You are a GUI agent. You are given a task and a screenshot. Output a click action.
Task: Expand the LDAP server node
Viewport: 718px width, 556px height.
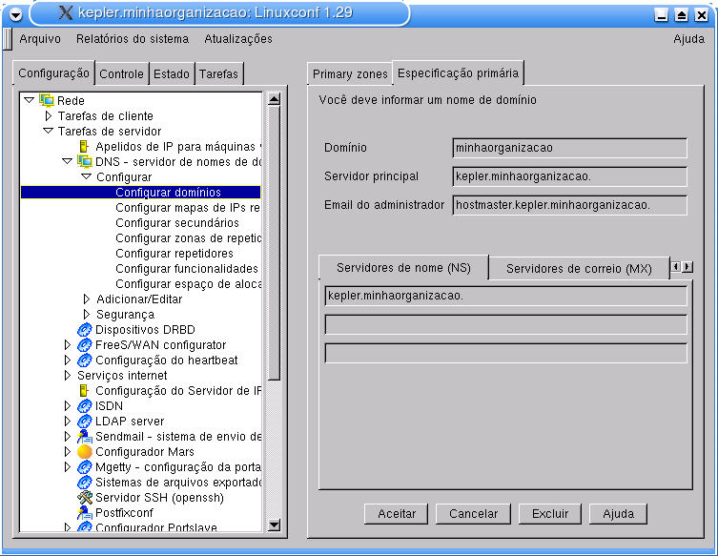pyautogui.click(x=68, y=421)
